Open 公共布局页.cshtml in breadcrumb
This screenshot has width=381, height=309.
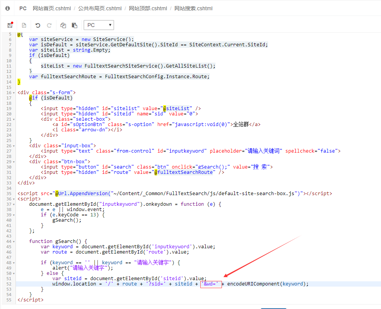[100, 8]
